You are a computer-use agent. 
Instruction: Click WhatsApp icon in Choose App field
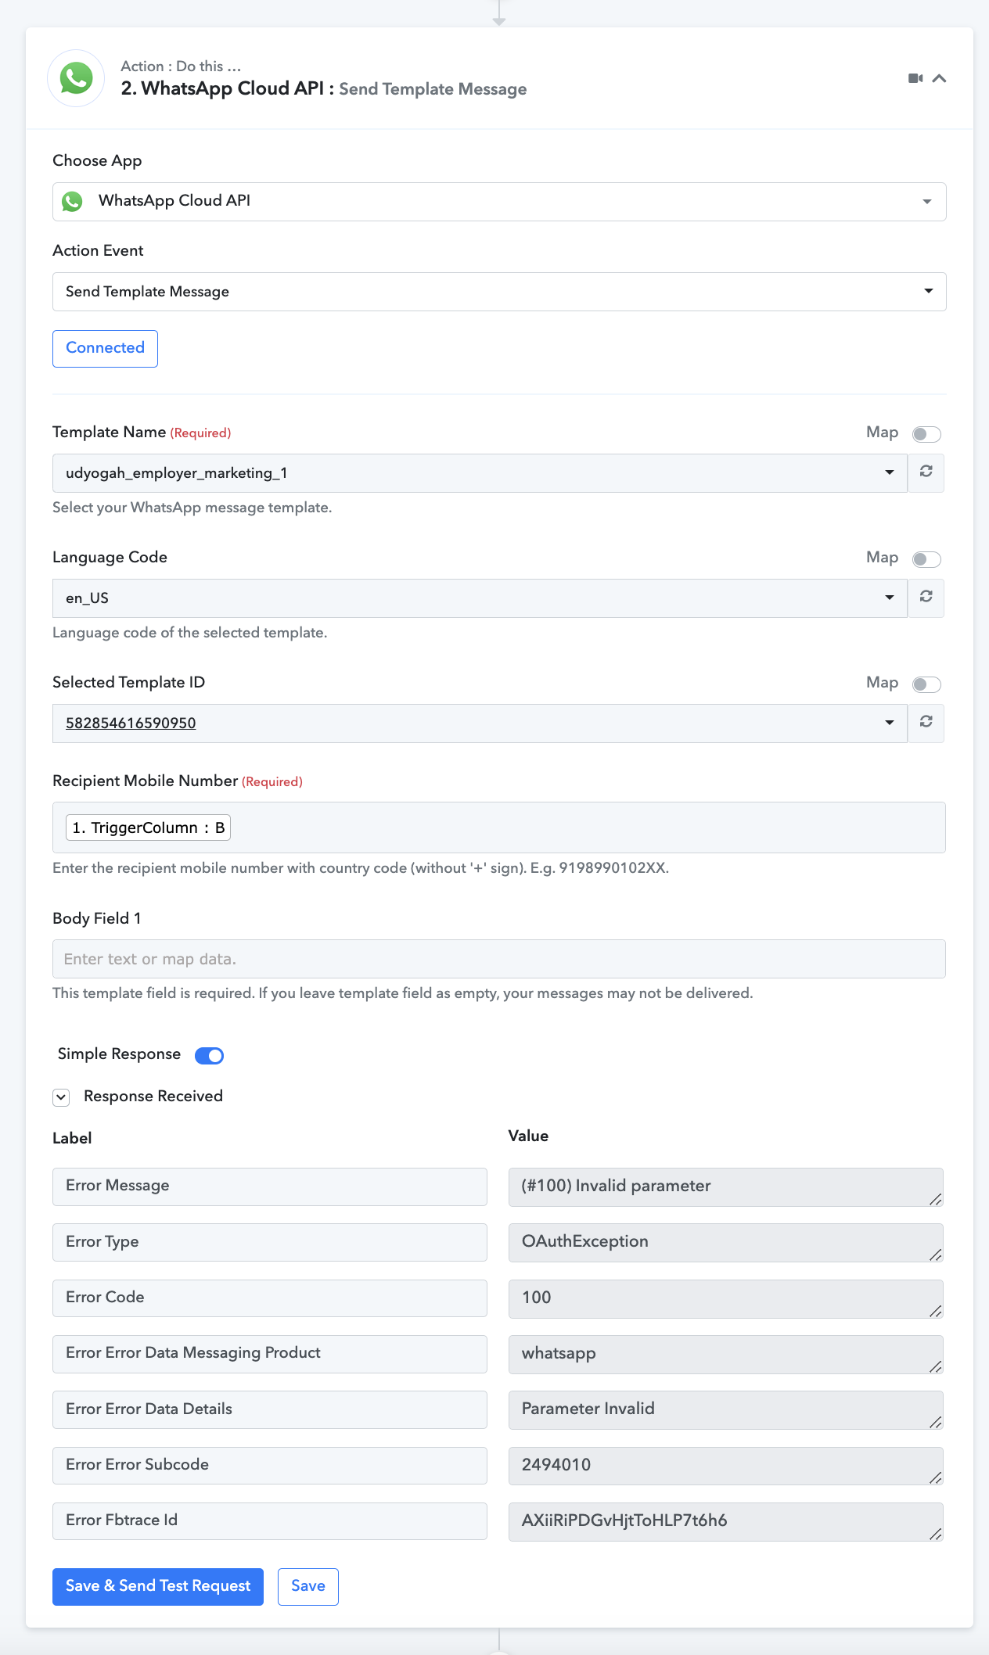point(73,202)
